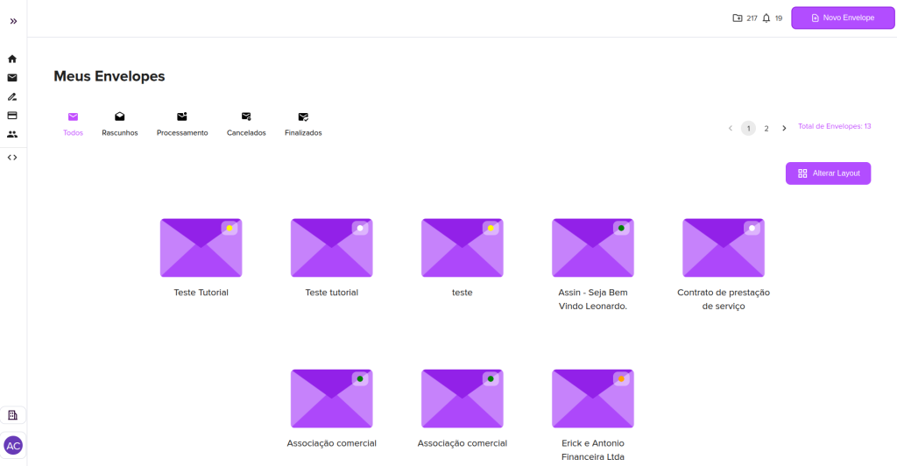Screen dimensions: 897x466
Task: Open the AC user avatar
Action: tap(13, 445)
